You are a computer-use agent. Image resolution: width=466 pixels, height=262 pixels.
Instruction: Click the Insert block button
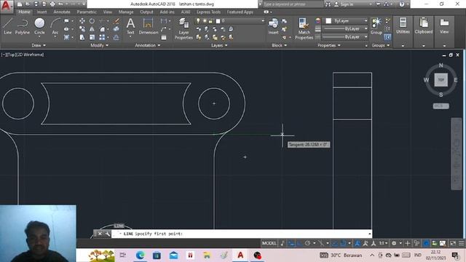[273, 26]
